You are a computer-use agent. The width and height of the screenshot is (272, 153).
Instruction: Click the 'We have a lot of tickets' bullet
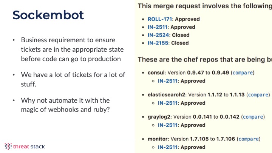pos(73,79)
